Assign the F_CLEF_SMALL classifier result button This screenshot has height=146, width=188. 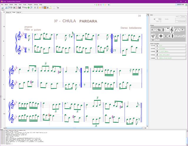point(171,51)
